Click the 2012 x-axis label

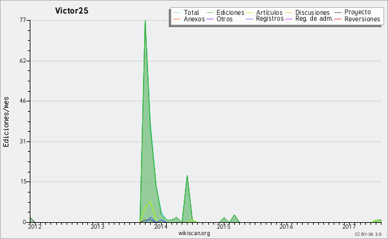(34, 226)
